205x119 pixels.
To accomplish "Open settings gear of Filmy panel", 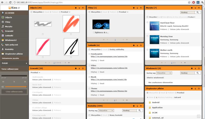I will (x=134, y=8).
